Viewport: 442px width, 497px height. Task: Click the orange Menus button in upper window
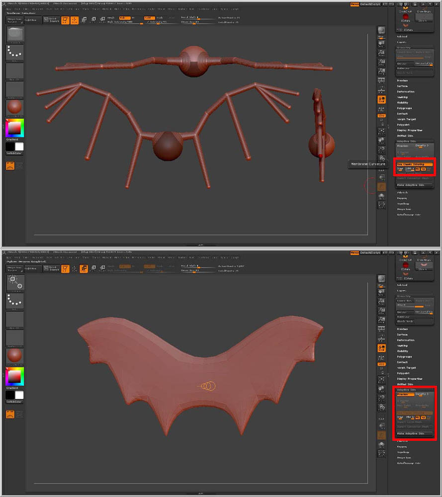click(x=354, y=4)
